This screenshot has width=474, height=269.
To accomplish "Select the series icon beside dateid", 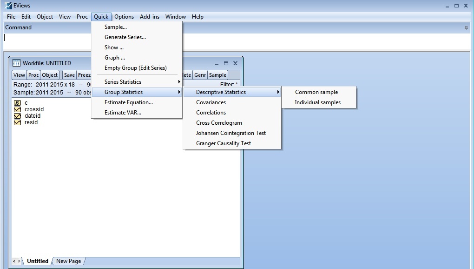I will tap(18, 116).
